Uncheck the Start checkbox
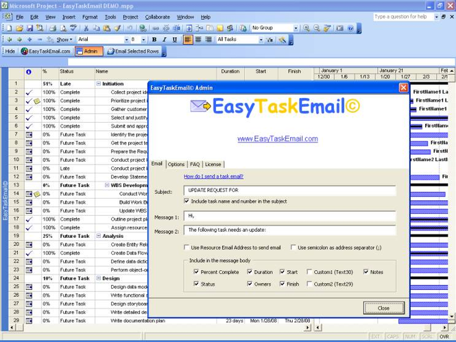Viewport: 456px width, 342px height. [282, 271]
